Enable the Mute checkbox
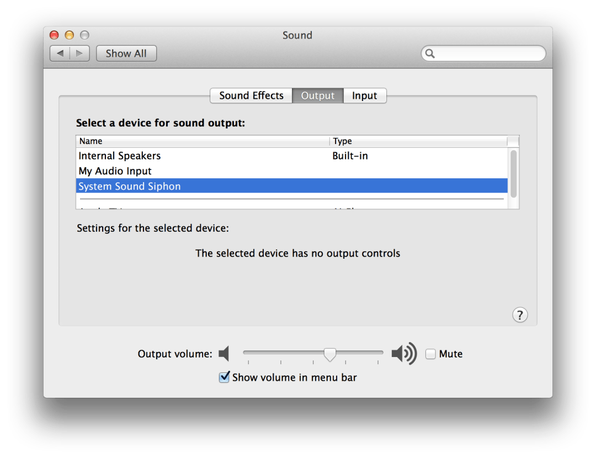Viewport: 596px width, 458px height. [x=430, y=354]
